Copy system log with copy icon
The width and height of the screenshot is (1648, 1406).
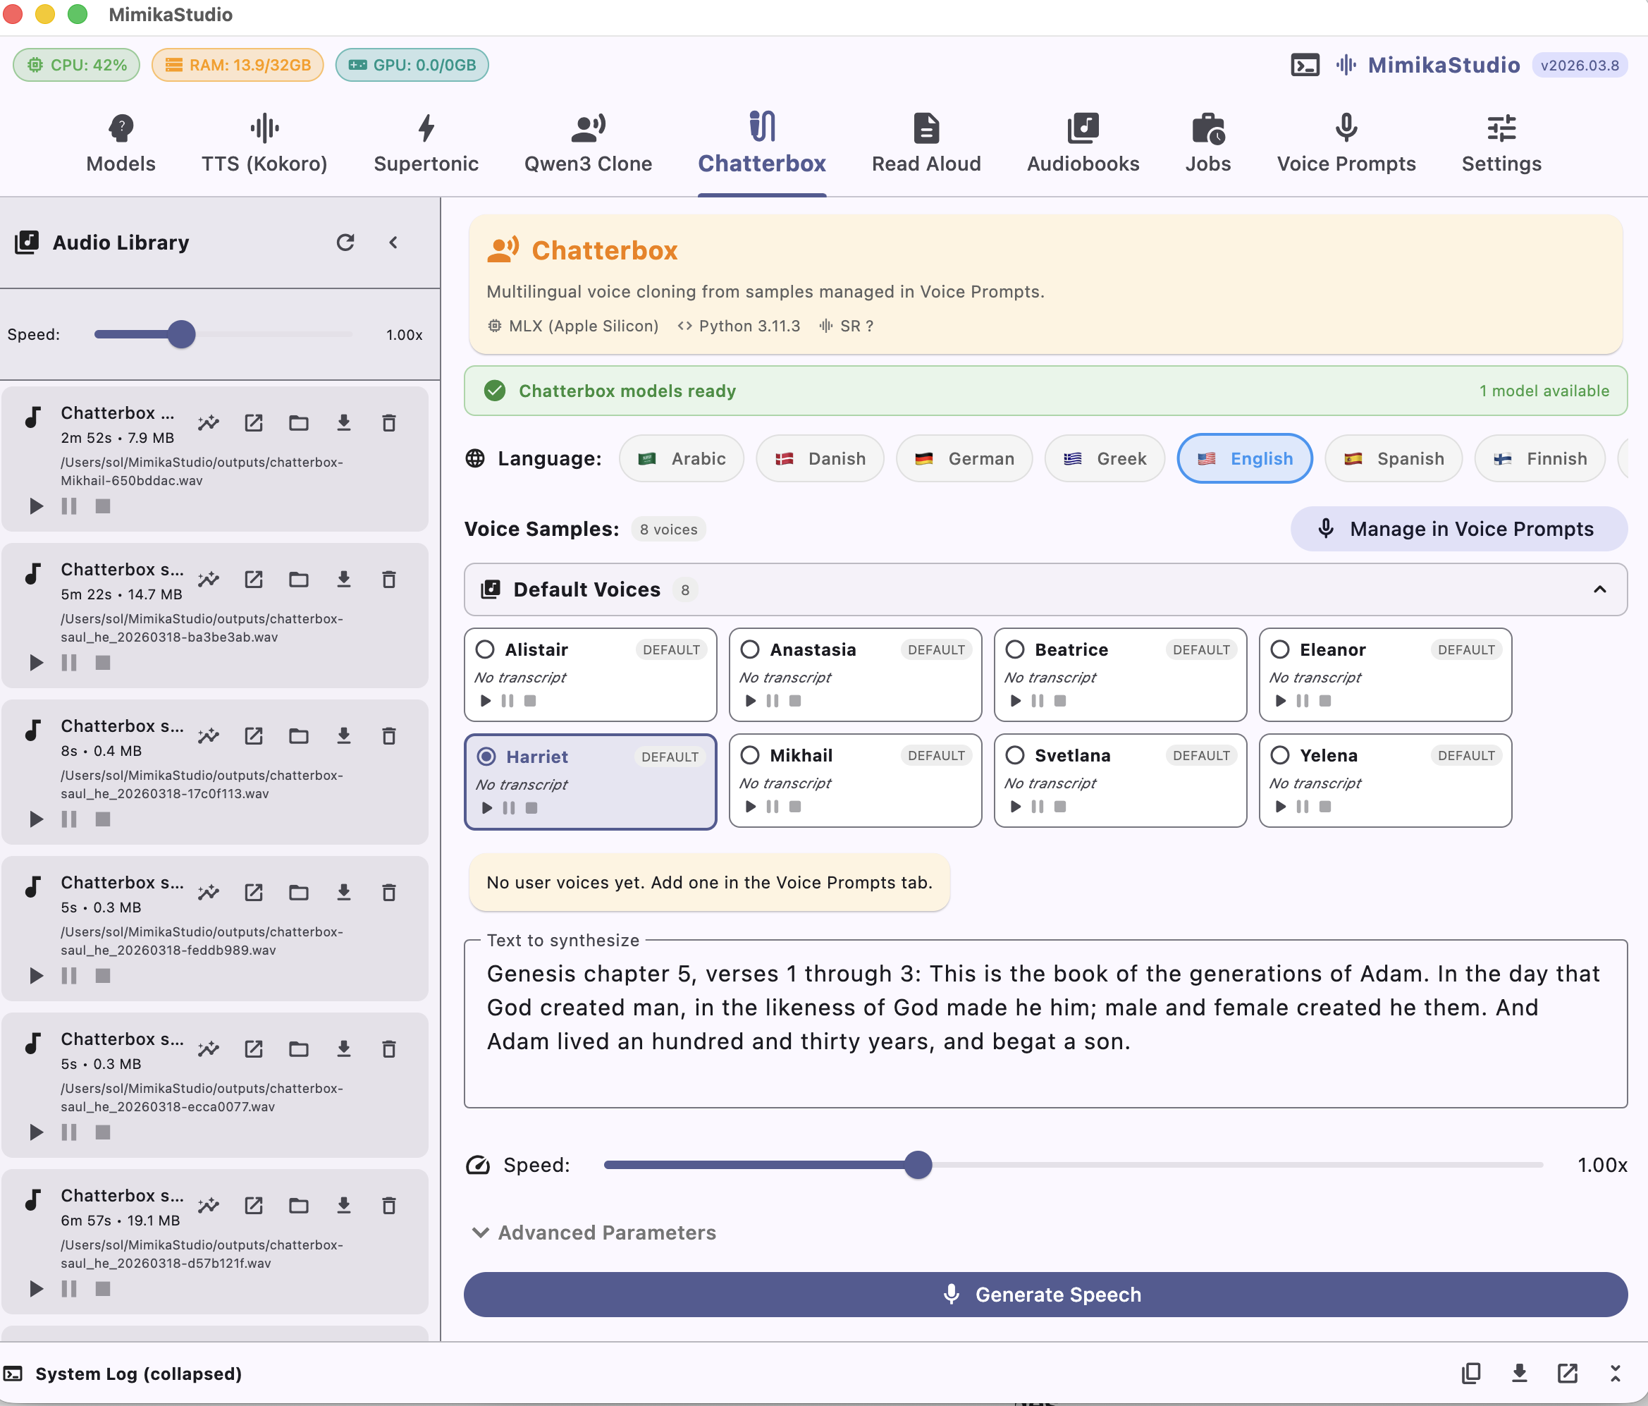1470,1373
